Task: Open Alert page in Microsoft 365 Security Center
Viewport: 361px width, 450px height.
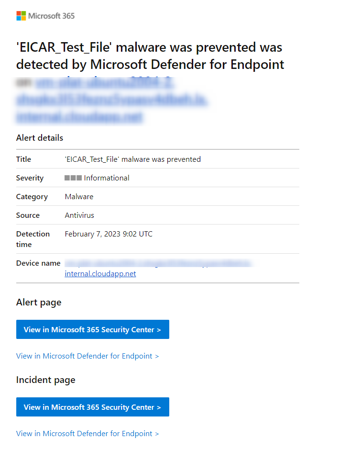Action: 93,329
